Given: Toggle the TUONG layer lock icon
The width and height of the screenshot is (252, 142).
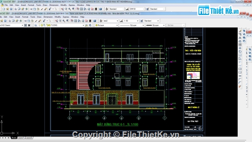Looking at the screenshot, I should [x=47, y=25].
